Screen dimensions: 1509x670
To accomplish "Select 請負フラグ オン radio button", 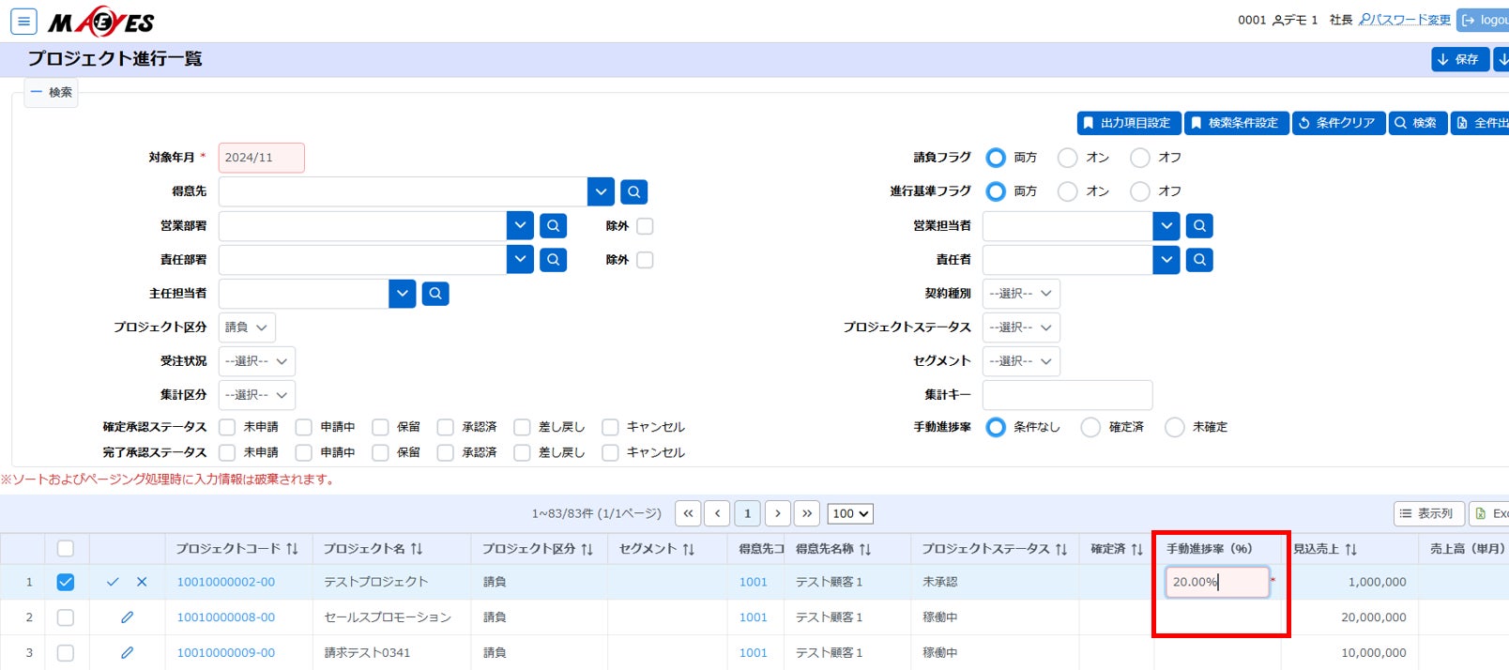I will point(1068,158).
